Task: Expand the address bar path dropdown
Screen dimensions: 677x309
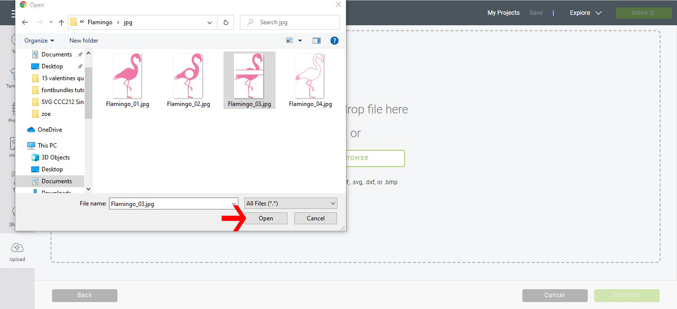Action: tap(211, 22)
